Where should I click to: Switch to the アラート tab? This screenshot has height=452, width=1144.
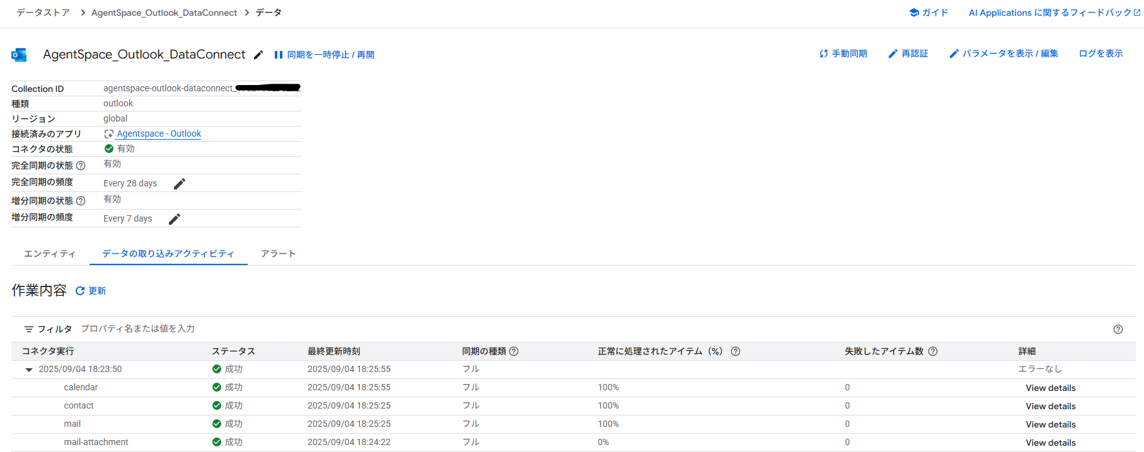click(x=278, y=254)
